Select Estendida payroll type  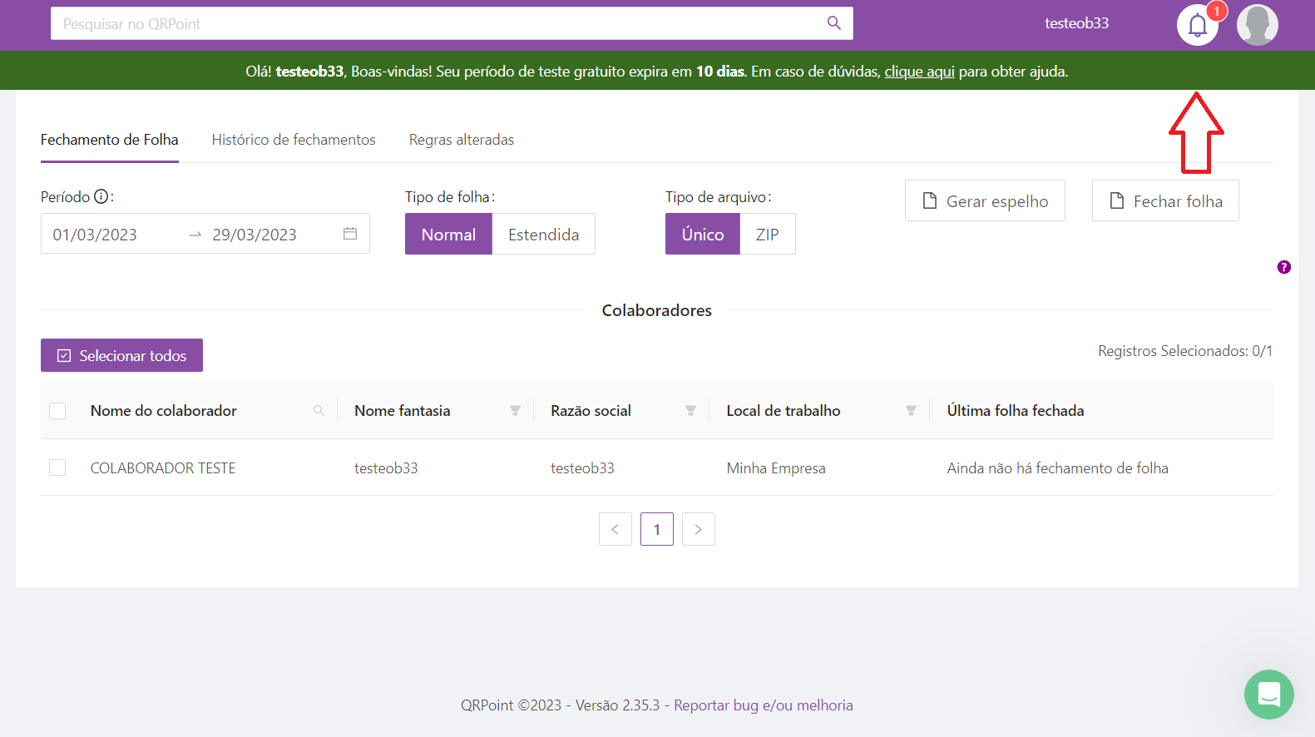(543, 235)
